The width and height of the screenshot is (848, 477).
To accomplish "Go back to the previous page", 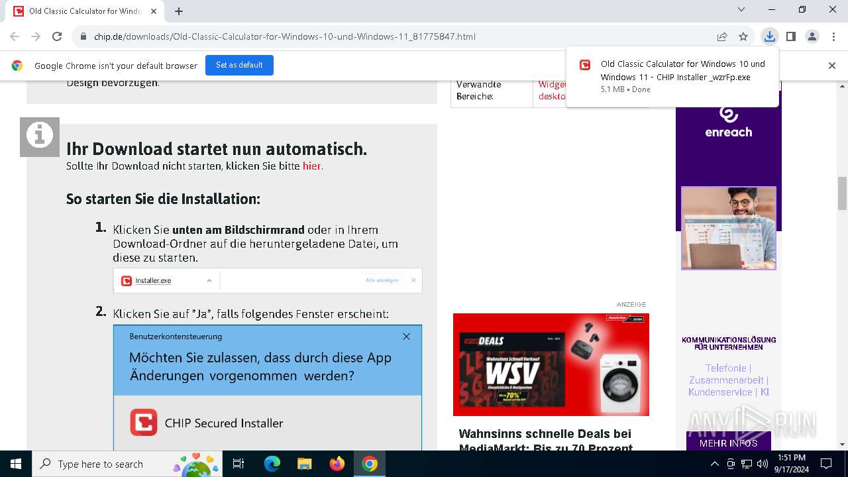I will tap(15, 36).
